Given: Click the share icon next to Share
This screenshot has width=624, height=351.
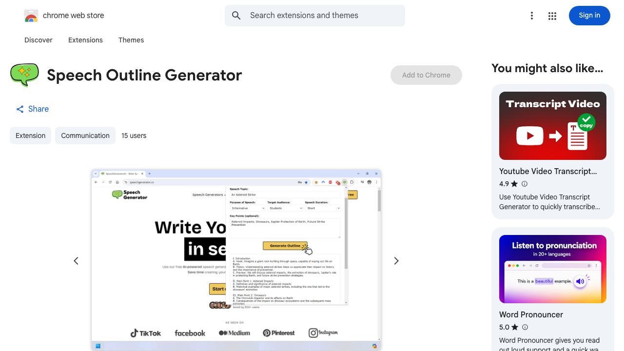Looking at the screenshot, I should click(20, 109).
